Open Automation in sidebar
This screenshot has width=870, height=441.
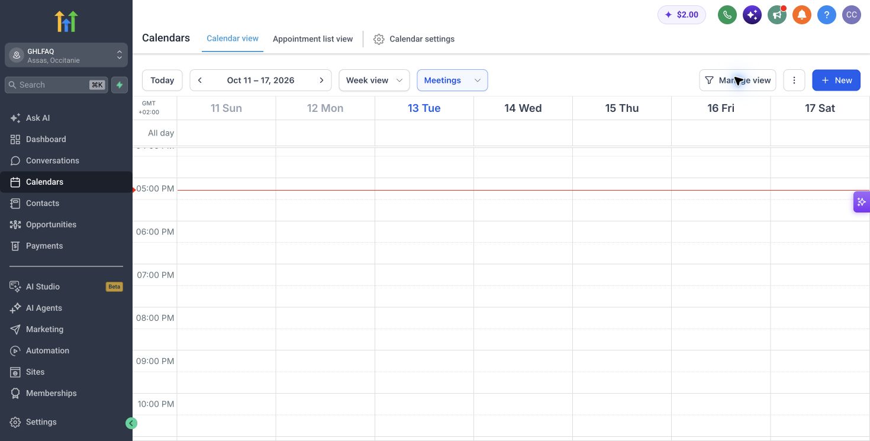(x=66, y=350)
